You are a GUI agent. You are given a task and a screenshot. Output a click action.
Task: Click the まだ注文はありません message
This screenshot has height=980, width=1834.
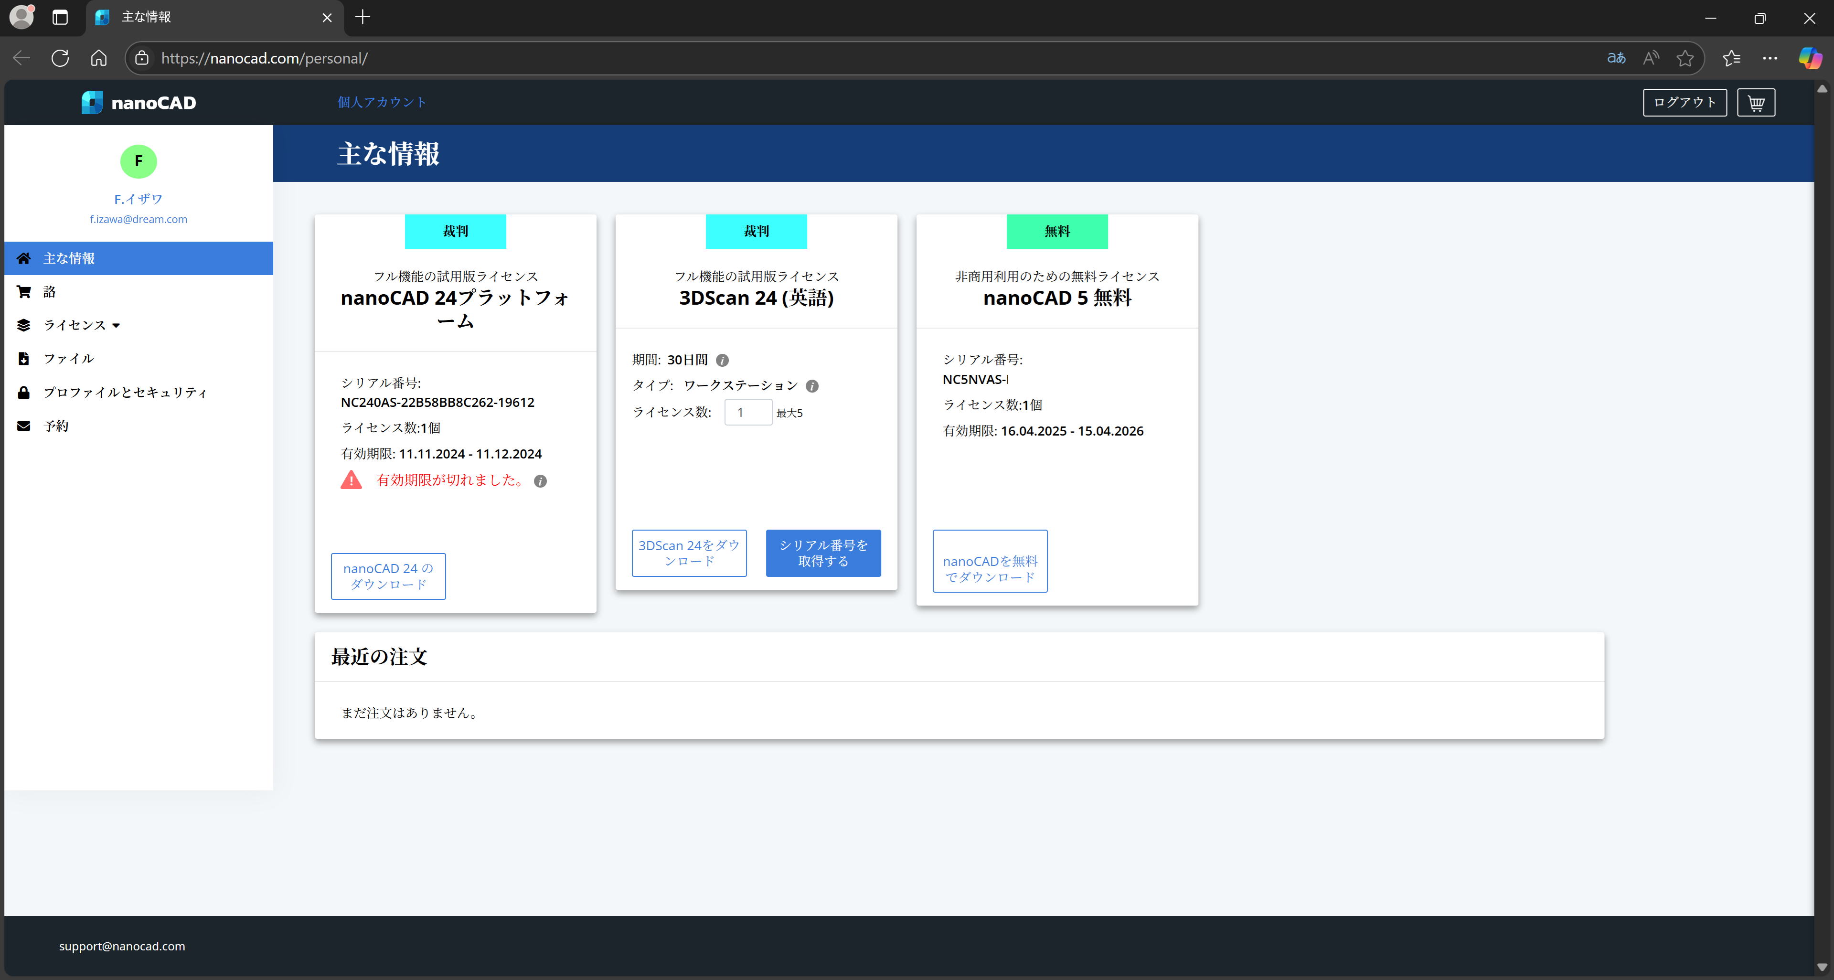(411, 713)
